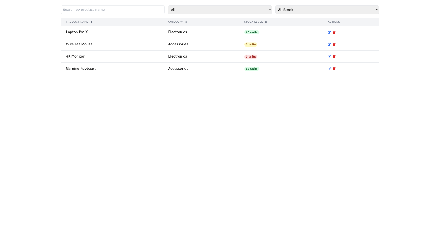Toggle sorting on the Product Name column
Viewport: 440px width, 231px height.
91,22
